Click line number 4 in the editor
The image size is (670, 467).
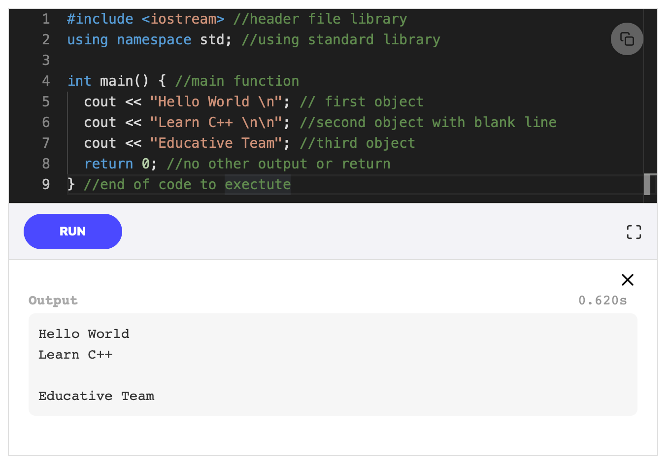(x=46, y=81)
